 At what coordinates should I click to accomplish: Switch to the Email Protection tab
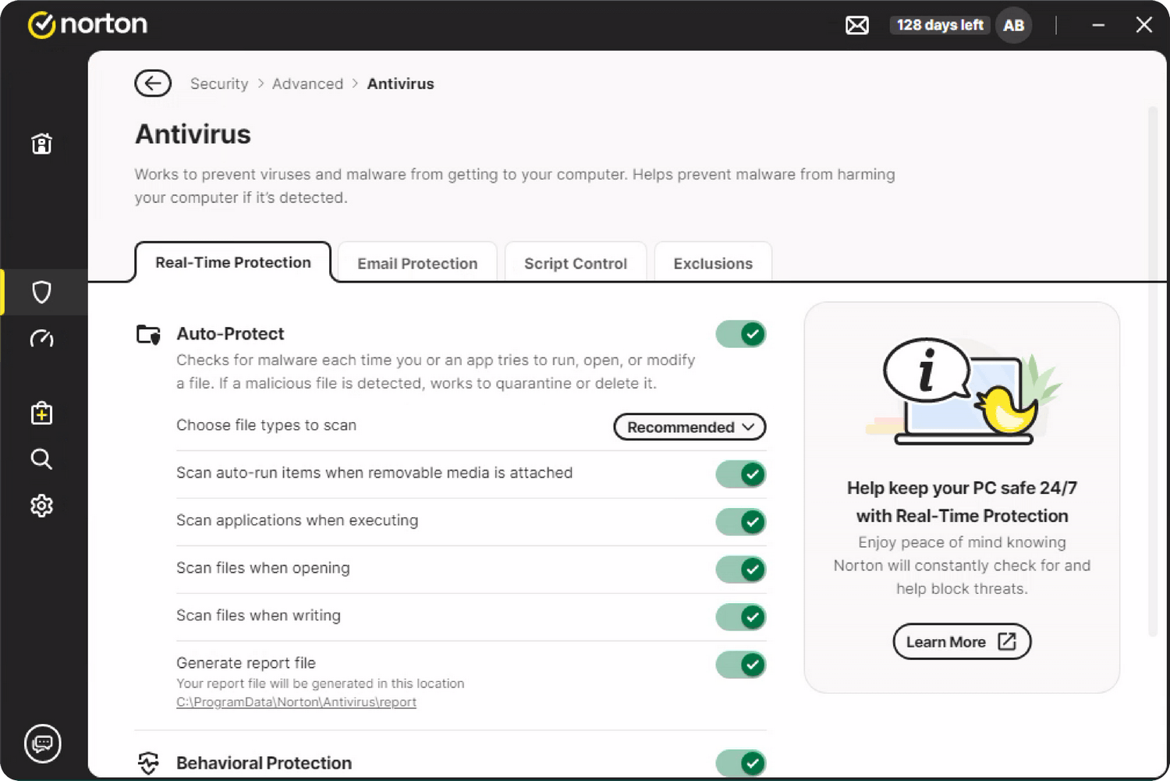[x=417, y=264]
